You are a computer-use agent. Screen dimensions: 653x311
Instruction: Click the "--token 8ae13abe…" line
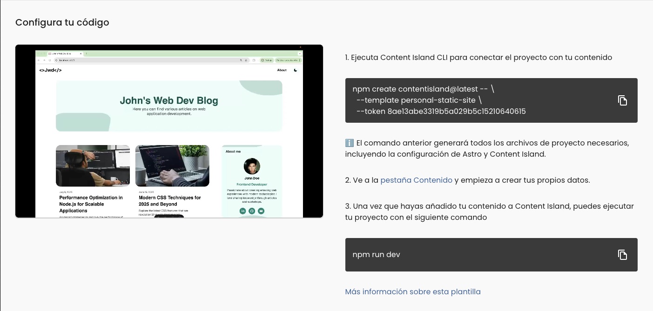point(441,112)
